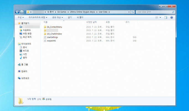The width and height of the screenshot is (189, 111).
Task: Expand the chevron after EA Games breadcrumb
Action: [68, 12]
